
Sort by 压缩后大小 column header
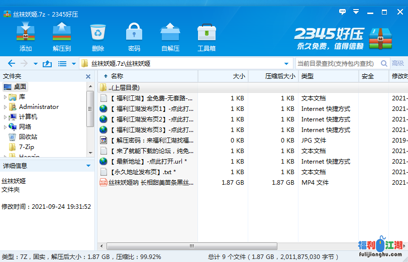coord(279,76)
